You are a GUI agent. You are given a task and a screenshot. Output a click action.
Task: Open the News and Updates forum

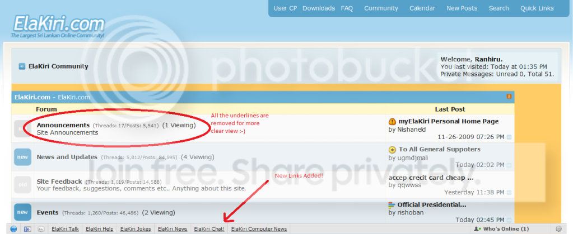coord(67,157)
